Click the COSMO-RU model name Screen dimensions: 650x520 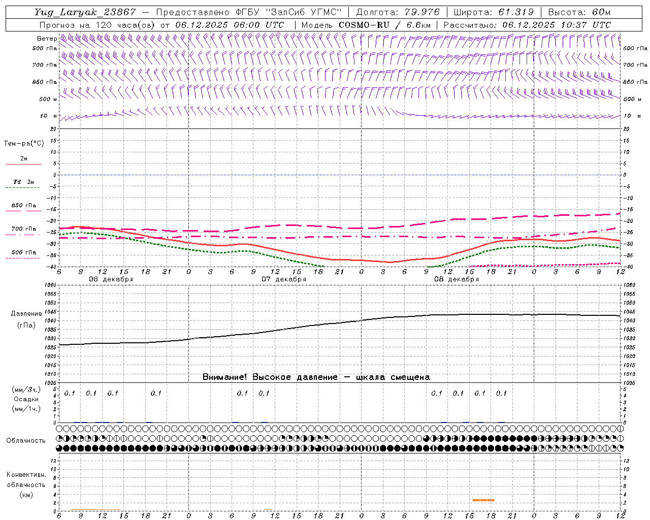click(x=360, y=25)
